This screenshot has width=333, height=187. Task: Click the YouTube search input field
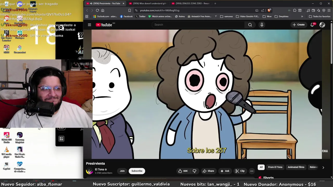click(198, 25)
